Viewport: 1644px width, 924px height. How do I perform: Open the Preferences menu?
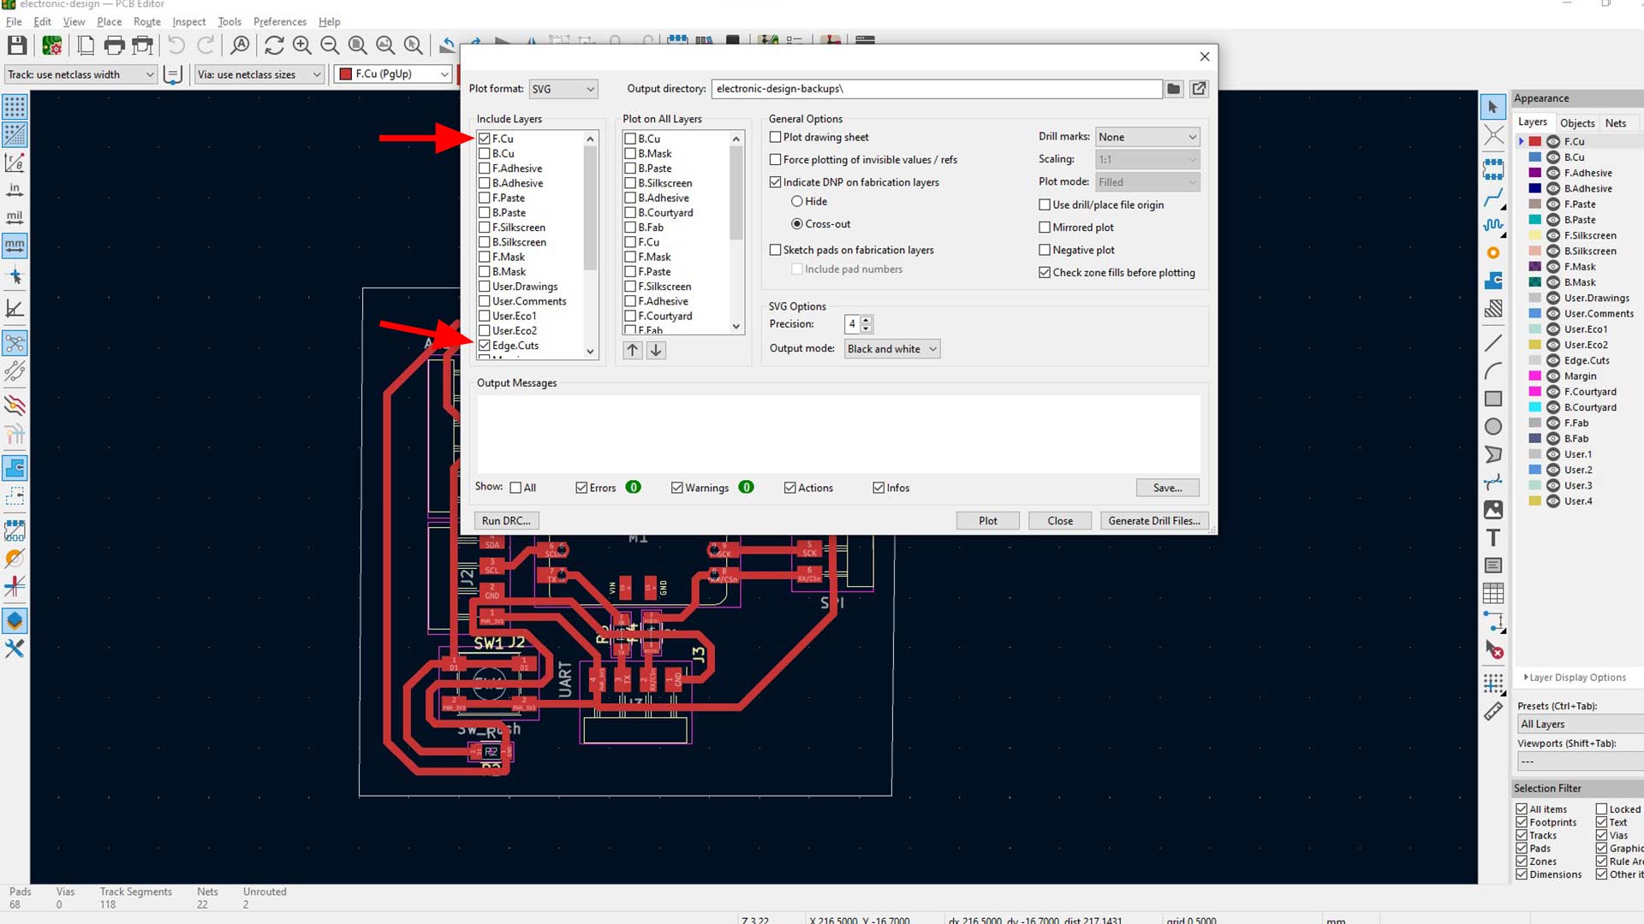(279, 21)
